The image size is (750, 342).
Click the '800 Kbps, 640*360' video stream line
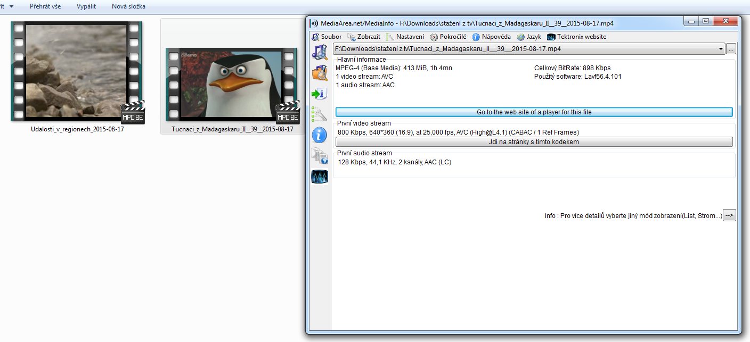(x=458, y=132)
